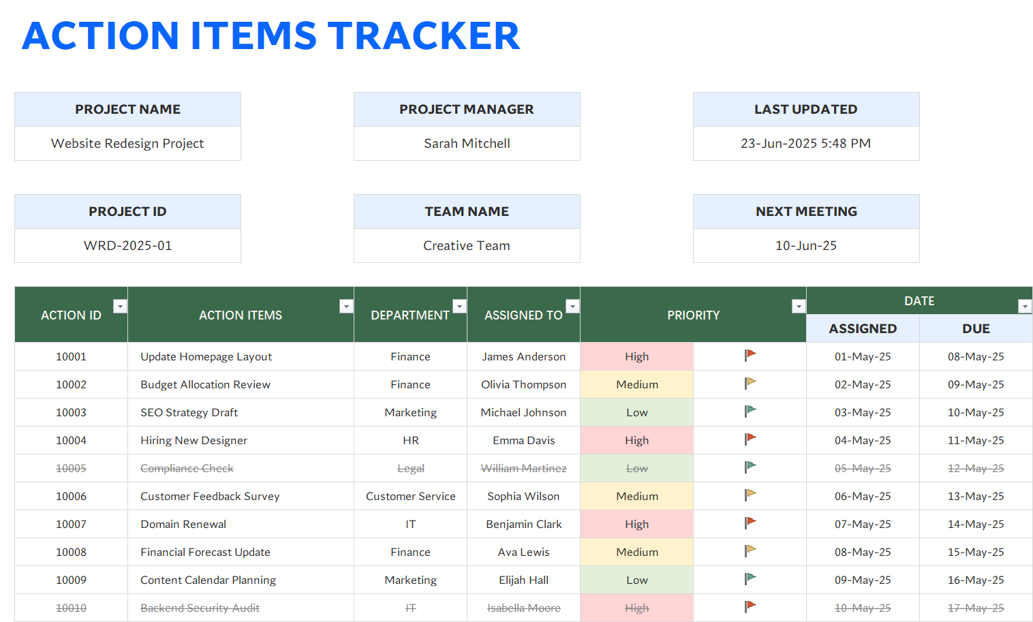Select the Legal department cell
The height and width of the screenshot is (622, 1033).
(x=410, y=468)
